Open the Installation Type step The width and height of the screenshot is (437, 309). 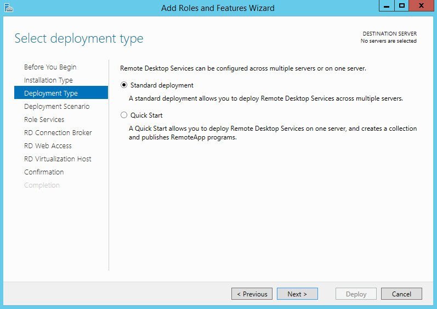pos(48,80)
